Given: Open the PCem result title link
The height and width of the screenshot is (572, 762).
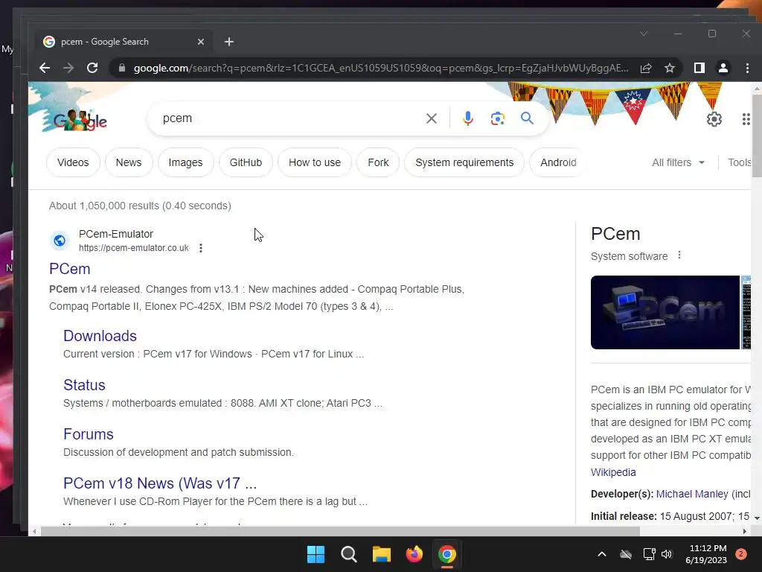Looking at the screenshot, I should 69,269.
